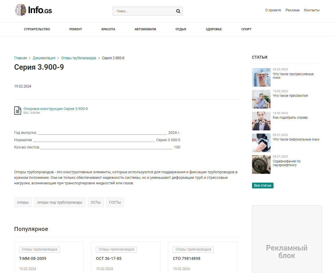Open the progressive glasses article thumbnail
Image resolution: width=335 pixels, height=273 pixels.
261,77
